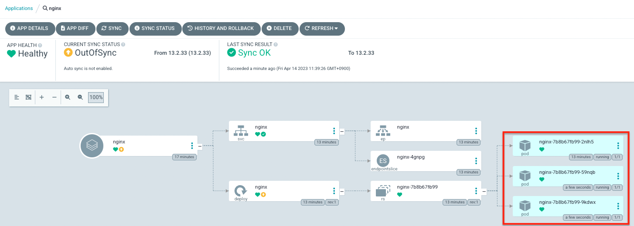Viewport: 634px width, 226px height.
Task: Click the 1/1 badge on pod nginx-7b8b67fb99-59nqb
Action: coord(617,187)
